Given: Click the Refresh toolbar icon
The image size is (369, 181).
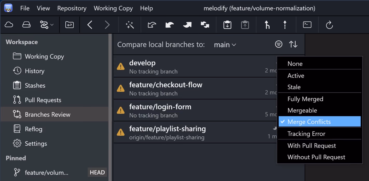Looking at the screenshot, I should pyautogui.click(x=329, y=25).
